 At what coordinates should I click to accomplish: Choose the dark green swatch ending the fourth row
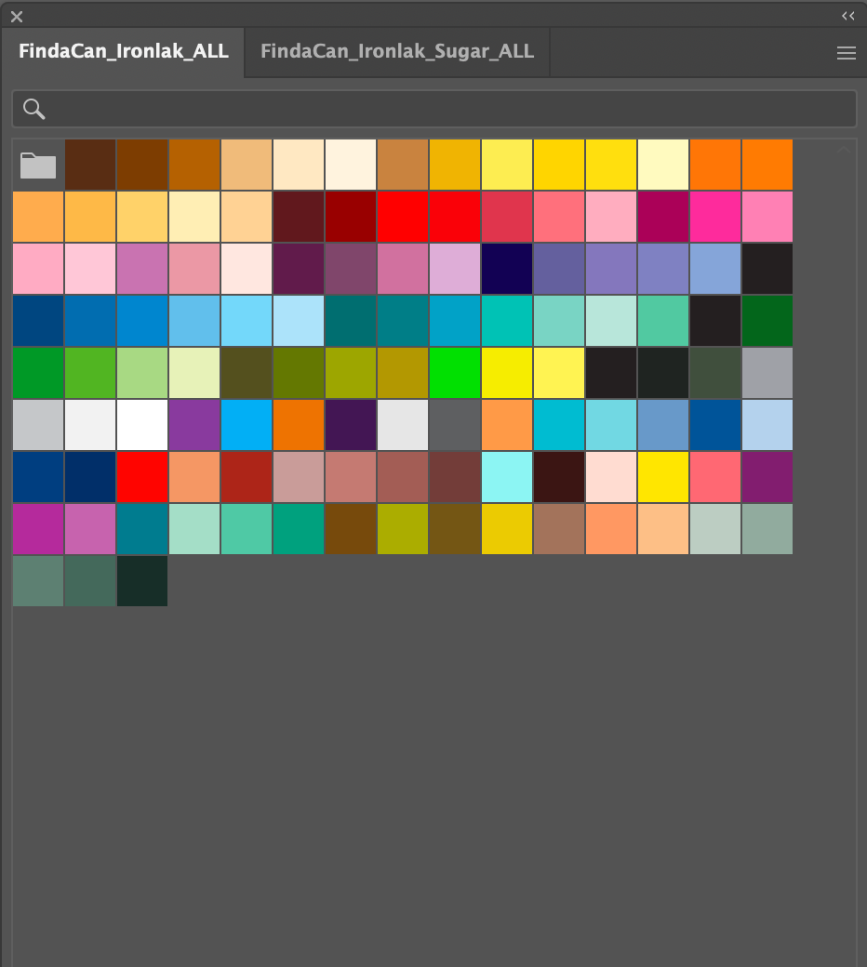[767, 321]
